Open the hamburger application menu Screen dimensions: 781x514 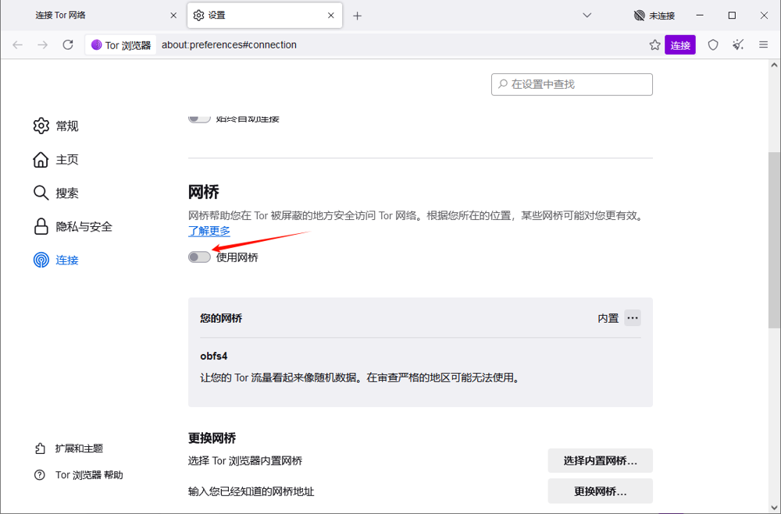point(764,45)
